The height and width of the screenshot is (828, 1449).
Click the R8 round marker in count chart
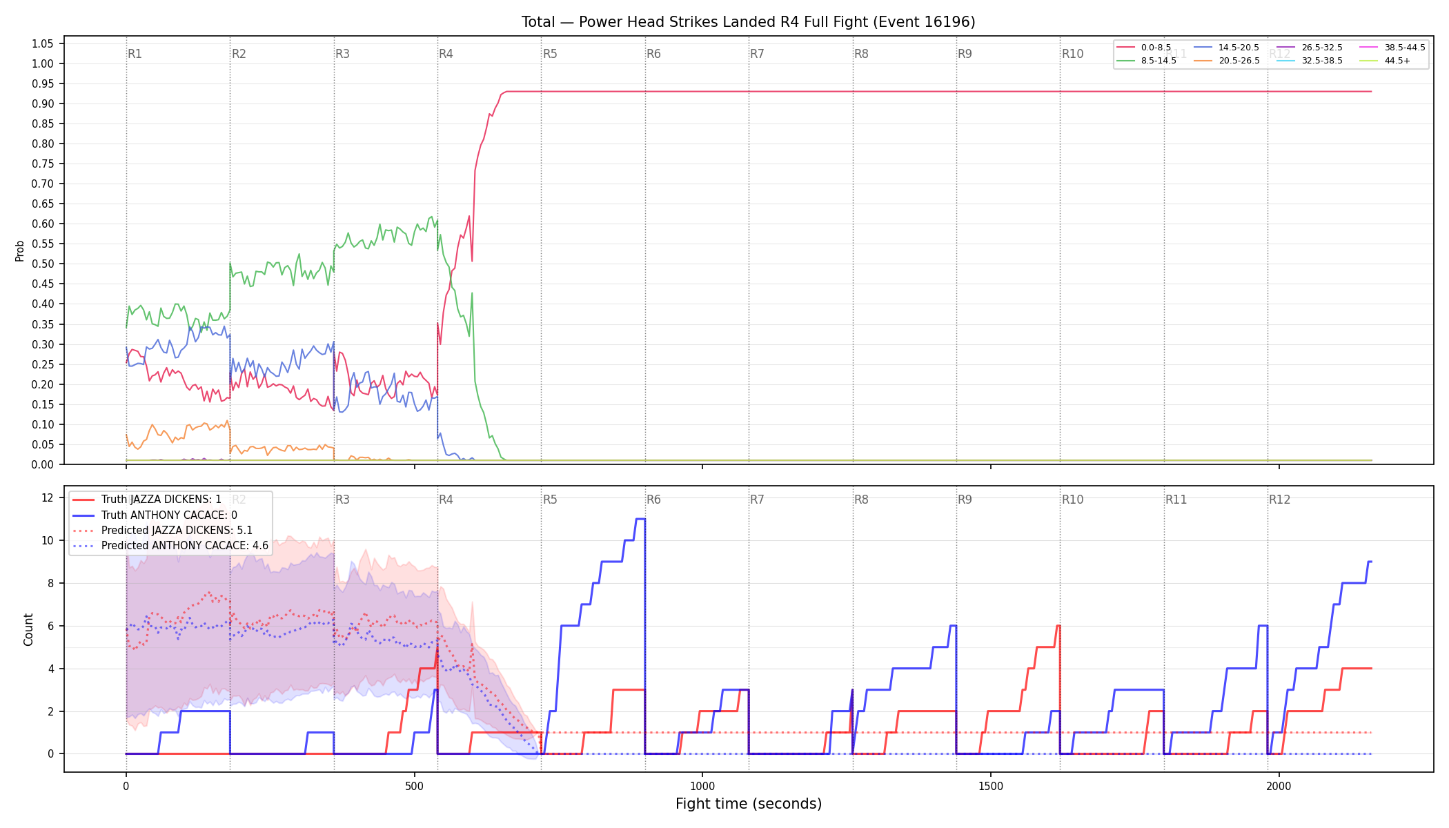(862, 500)
